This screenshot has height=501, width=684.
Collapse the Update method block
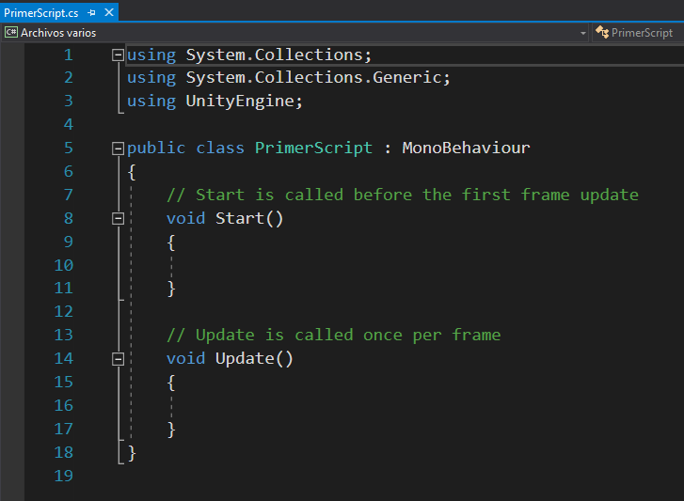coord(118,359)
